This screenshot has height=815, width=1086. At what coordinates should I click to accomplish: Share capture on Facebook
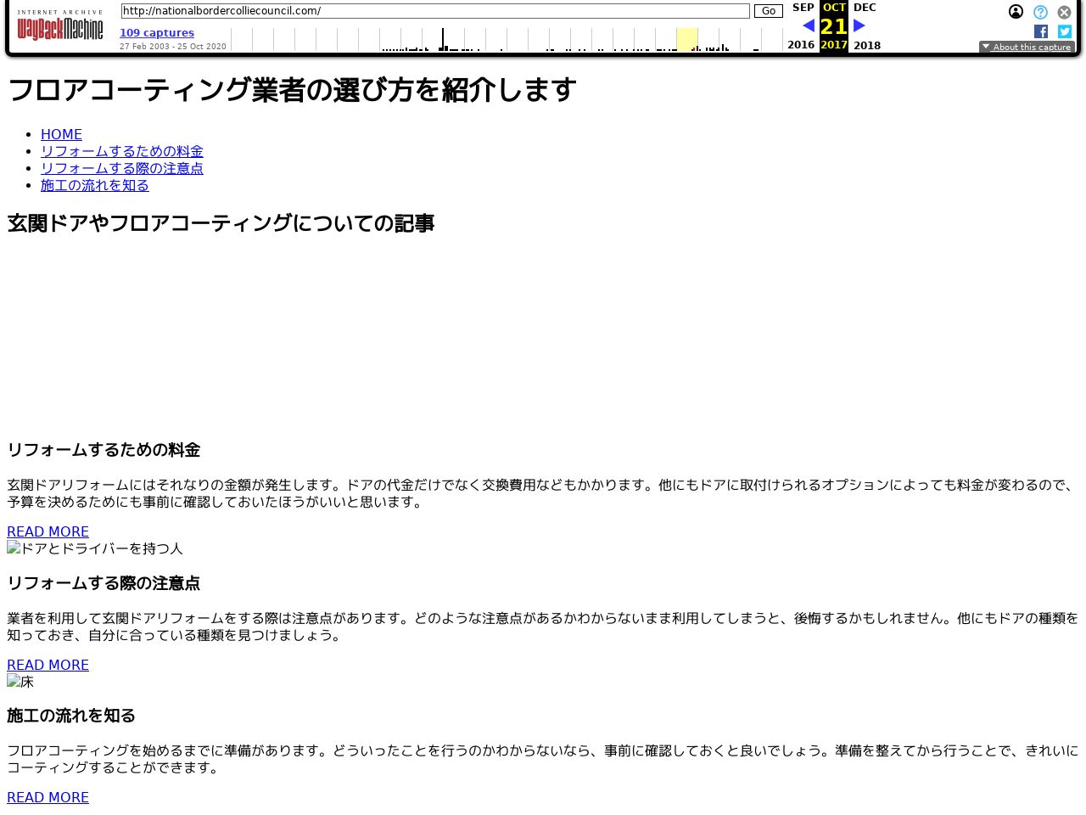coord(1041,31)
